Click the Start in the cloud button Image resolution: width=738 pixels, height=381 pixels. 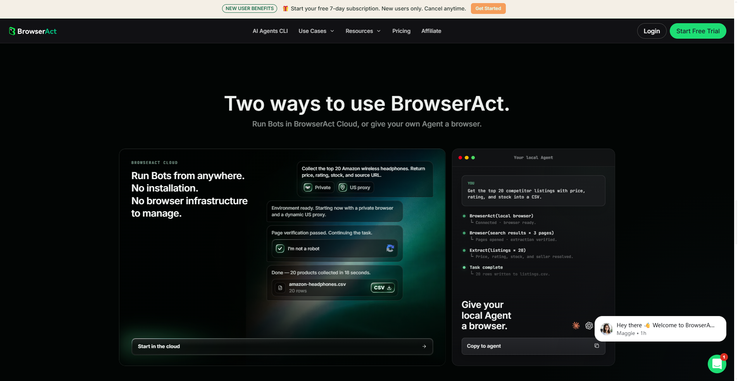[282, 347]
